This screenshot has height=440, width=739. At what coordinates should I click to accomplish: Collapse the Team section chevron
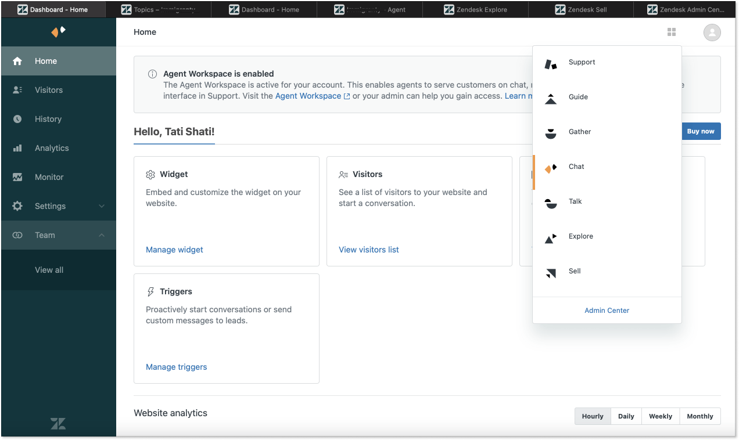pos(102,235)
